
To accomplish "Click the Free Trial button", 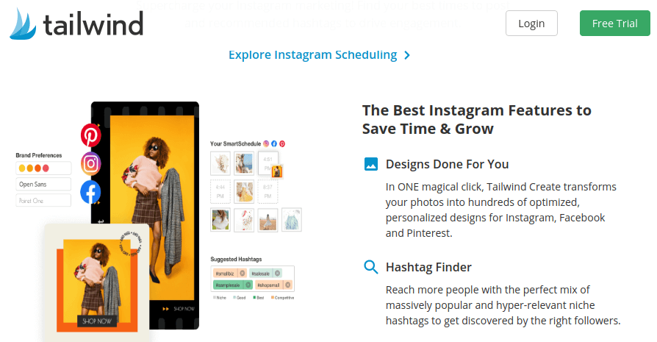I will (x=614, y=24).
